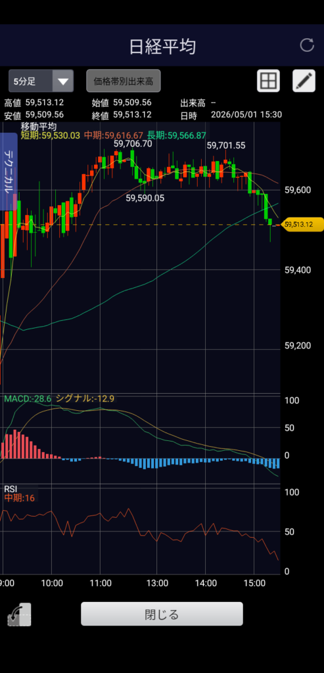Open the 5分足 timeframe dropdown

tap(41, 81)
